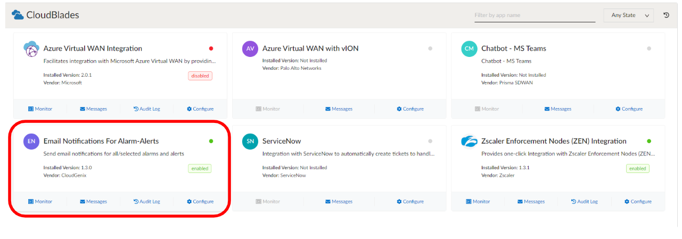Open Monitor for Zscaler ZEN Integration

point(478,202)
